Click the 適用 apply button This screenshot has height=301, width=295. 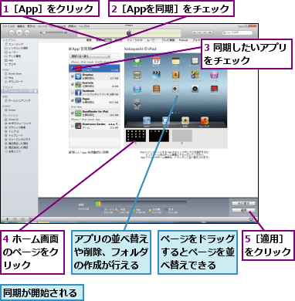(x=243, y=211)
